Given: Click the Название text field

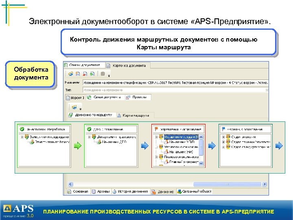Looking at the screenshot, I should 175,83.
